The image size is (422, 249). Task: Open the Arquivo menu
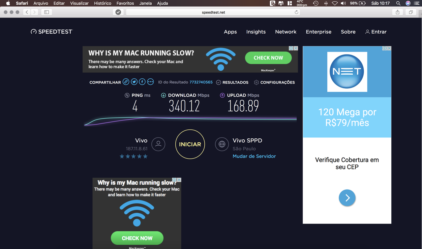[x=41, y=3]
